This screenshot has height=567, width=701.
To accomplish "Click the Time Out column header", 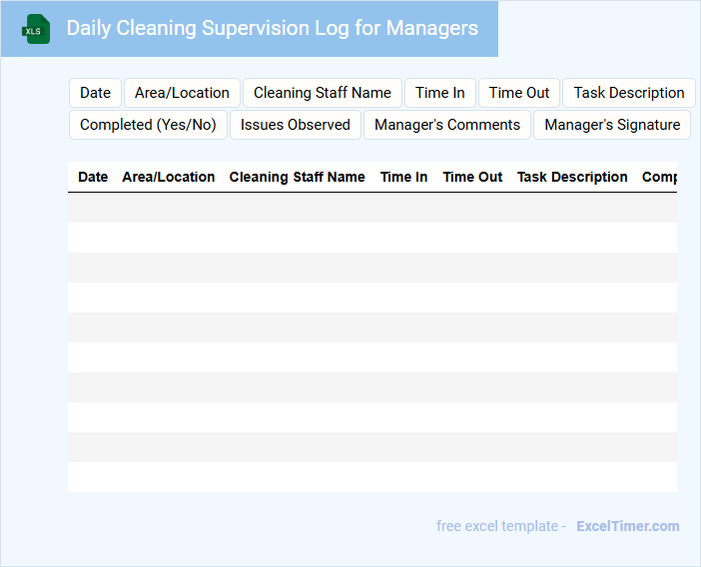I will 472,177.
